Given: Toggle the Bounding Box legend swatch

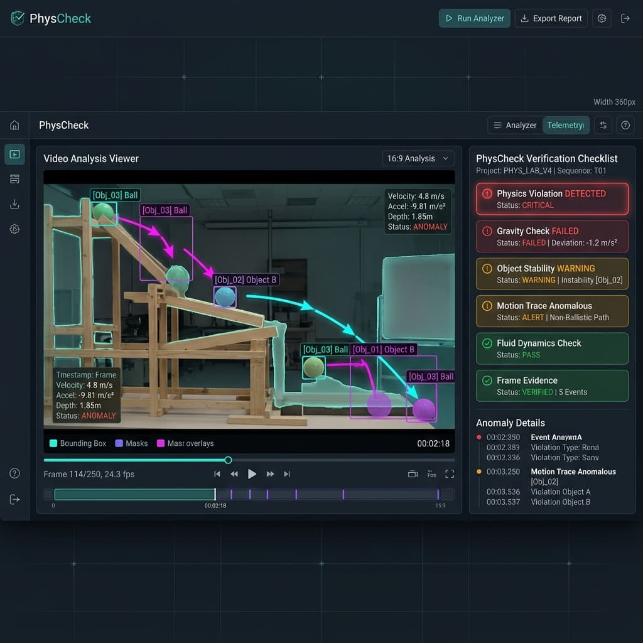Looking at the screenshot, I should click(53, 443).
